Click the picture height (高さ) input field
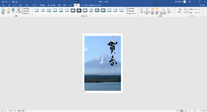 (x=198, y=9)
